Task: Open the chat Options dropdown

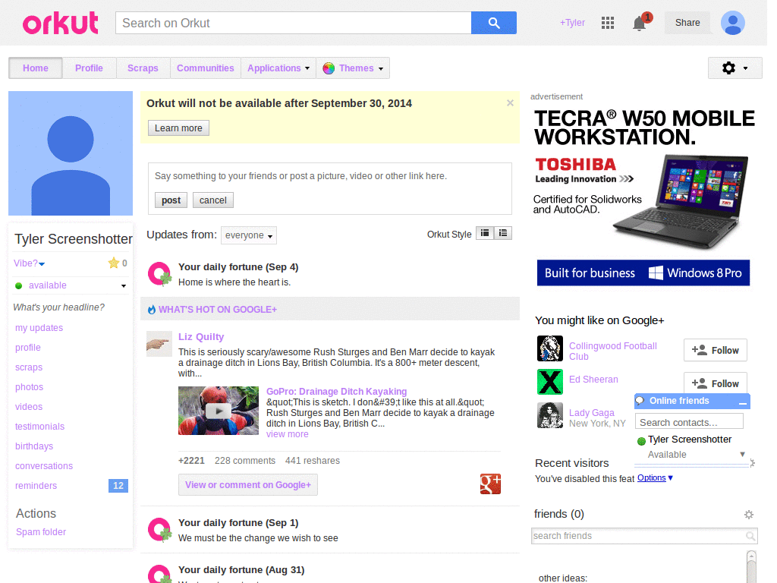Action: click(655, 478)
